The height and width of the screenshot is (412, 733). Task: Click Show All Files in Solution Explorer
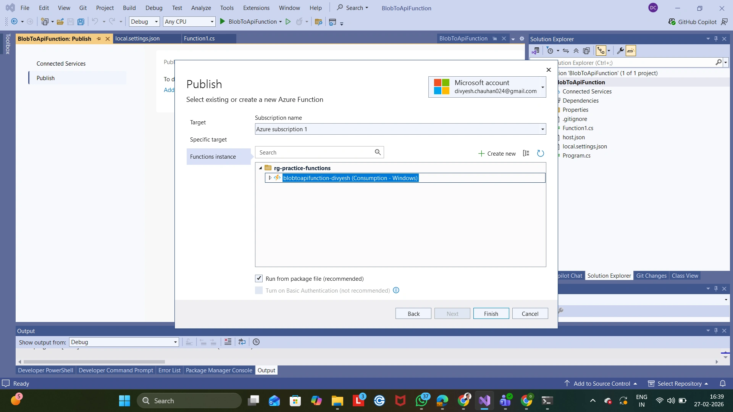pos(586,51)
